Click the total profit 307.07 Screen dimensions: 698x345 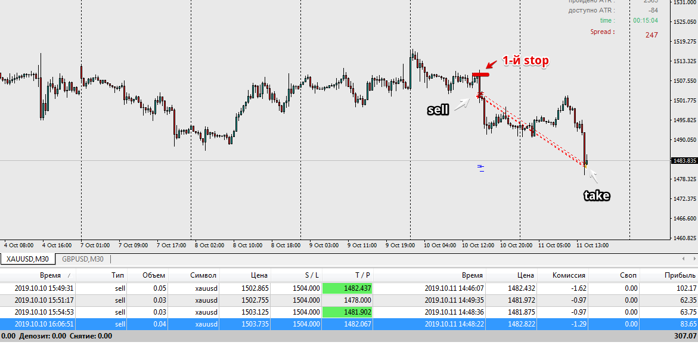click(686, 336)
